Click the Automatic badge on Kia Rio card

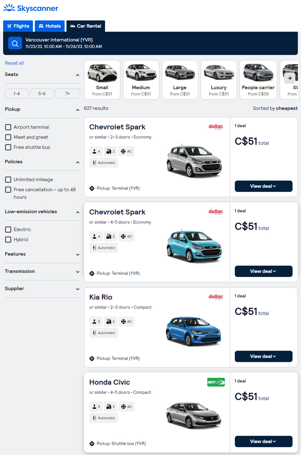coord(104,333)
